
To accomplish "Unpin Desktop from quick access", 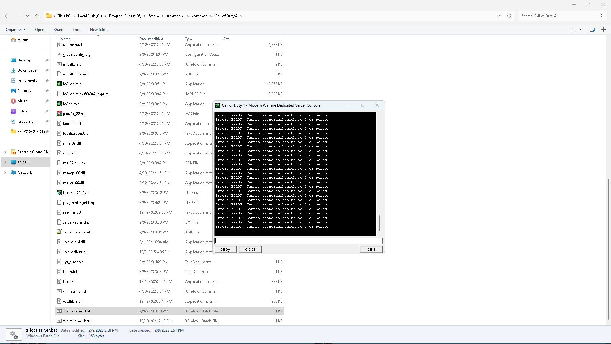I will click(47, 60).
